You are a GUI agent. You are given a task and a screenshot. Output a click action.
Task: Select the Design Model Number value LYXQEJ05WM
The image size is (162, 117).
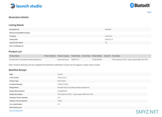62,91
